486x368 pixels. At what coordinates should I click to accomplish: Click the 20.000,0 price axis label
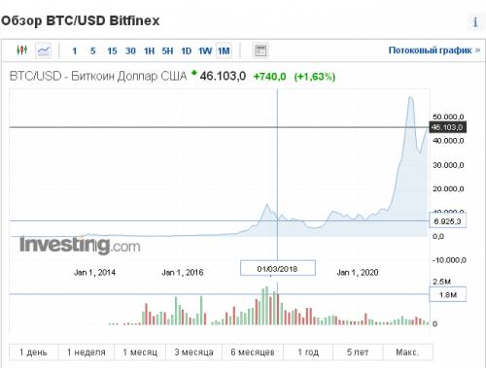coord(448,188)
